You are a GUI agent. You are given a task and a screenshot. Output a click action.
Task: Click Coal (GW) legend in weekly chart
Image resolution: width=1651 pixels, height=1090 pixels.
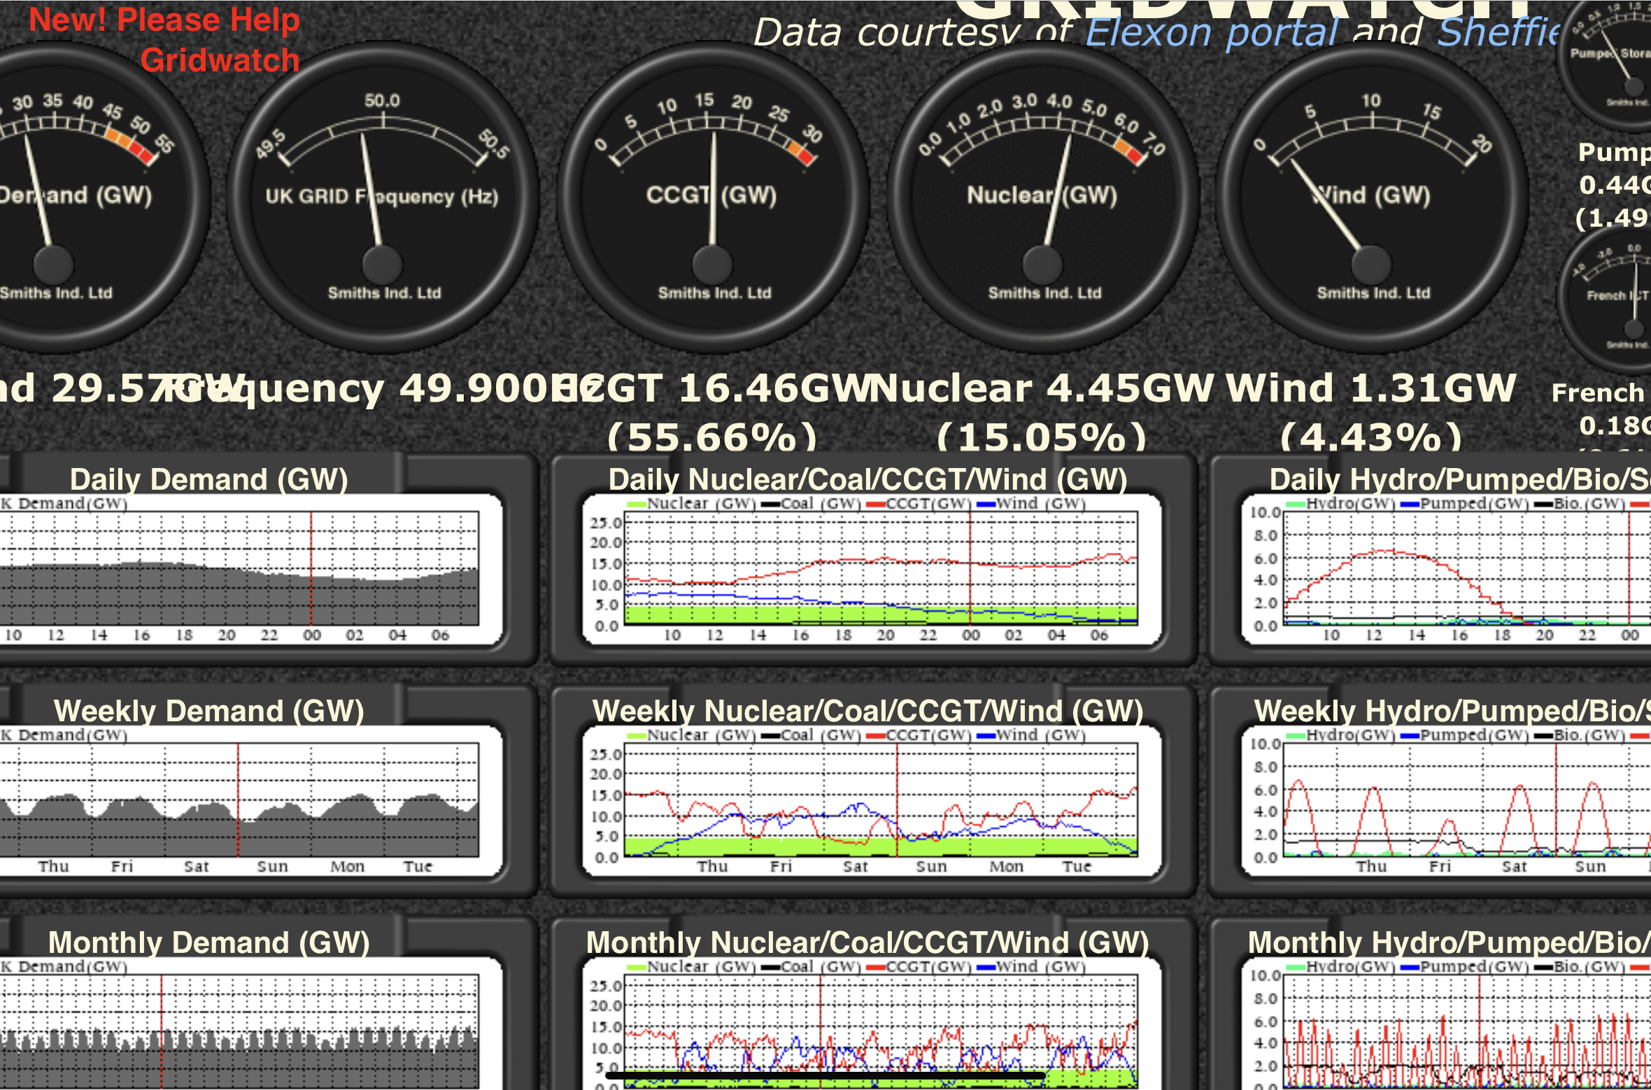[x=811, y=735]
